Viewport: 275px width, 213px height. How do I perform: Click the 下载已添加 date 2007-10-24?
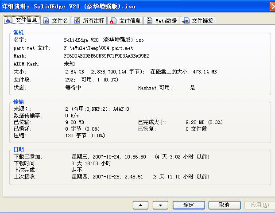tap(106, 157)
